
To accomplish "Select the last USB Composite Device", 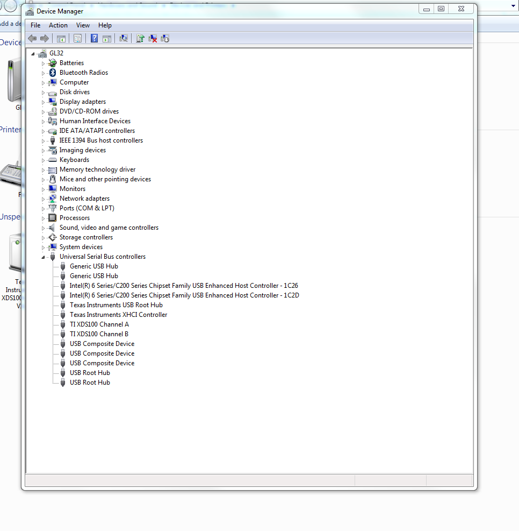I will point(102,363).
